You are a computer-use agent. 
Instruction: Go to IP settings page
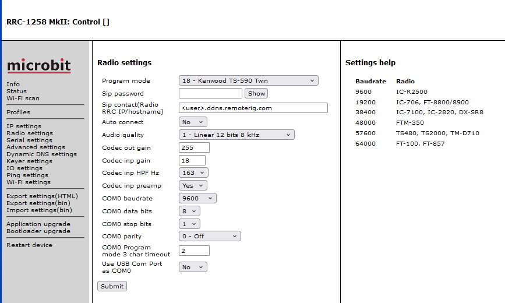click(24, 126)
